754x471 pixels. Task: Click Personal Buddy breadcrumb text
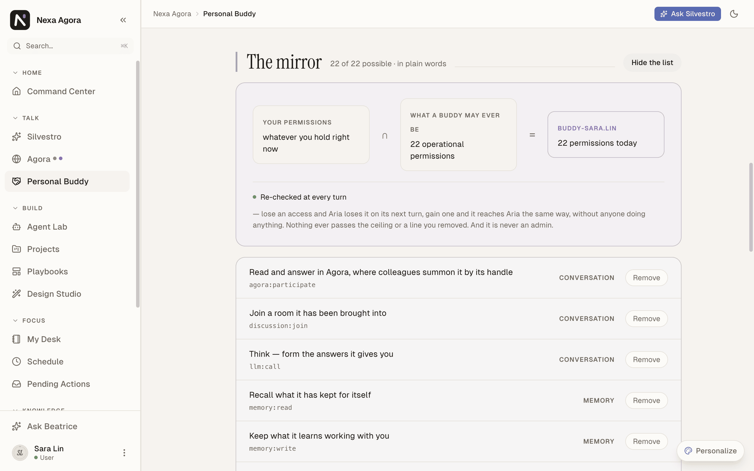[229, 14]
